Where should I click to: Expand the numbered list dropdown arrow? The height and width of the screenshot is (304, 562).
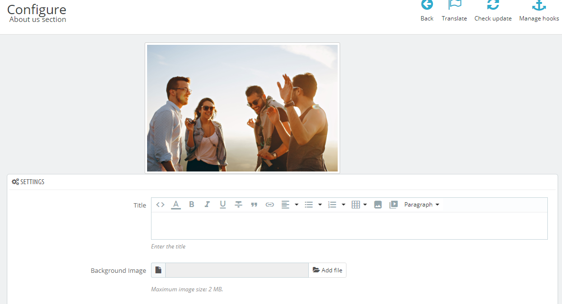(344, 205)
